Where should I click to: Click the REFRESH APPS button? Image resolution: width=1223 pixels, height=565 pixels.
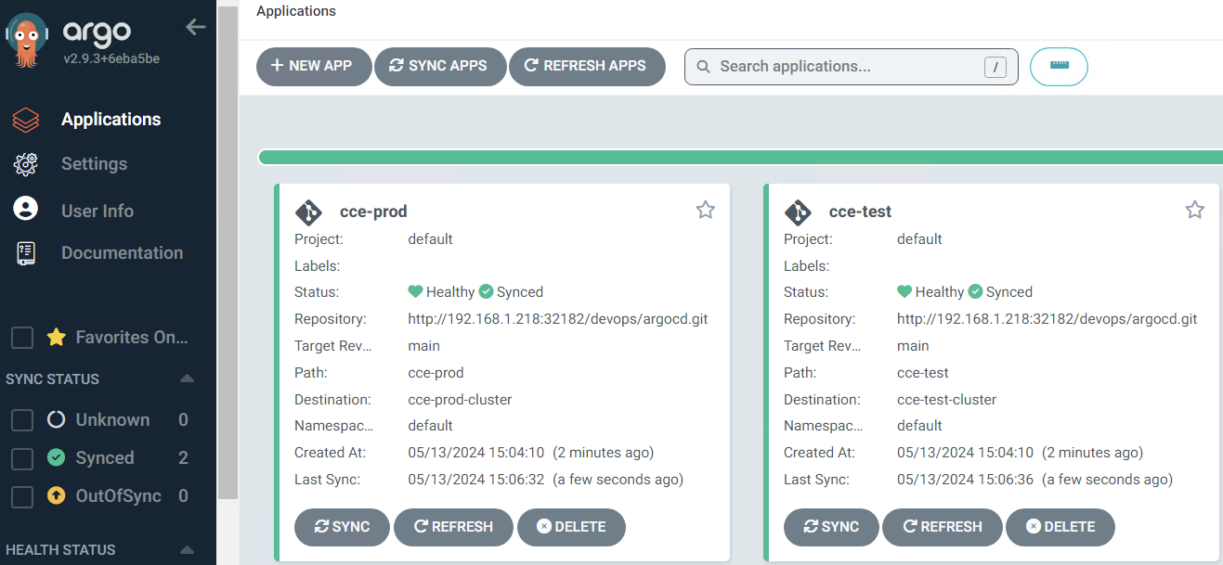point(588,66)
